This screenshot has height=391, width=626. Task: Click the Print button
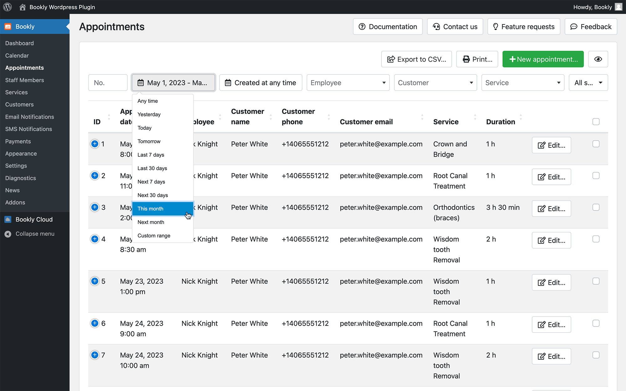[x=477, y=59]
